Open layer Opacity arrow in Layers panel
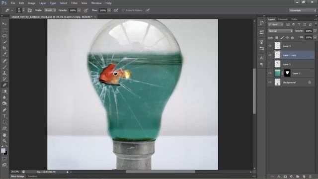 315,31
